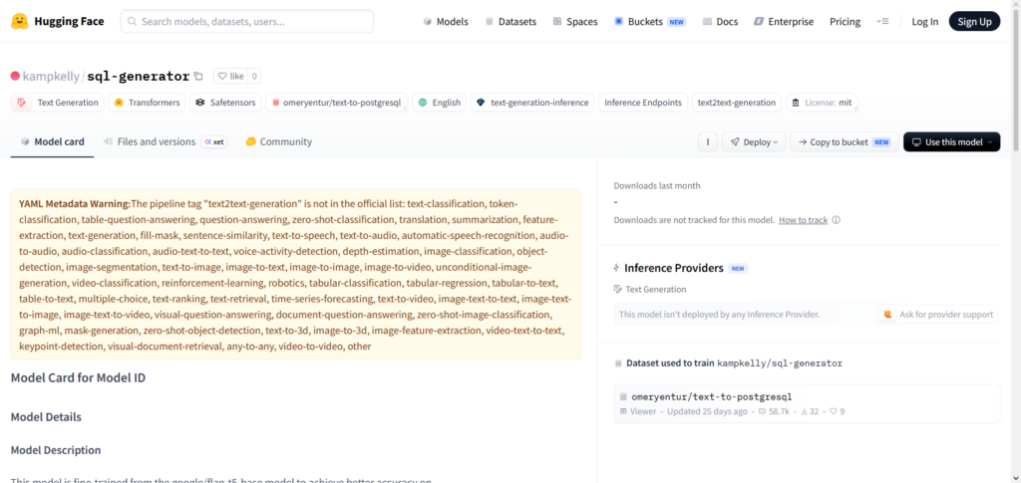Click the License bank icon
The width and height of the screenshot is (1021, 483).
click(796, 103)
